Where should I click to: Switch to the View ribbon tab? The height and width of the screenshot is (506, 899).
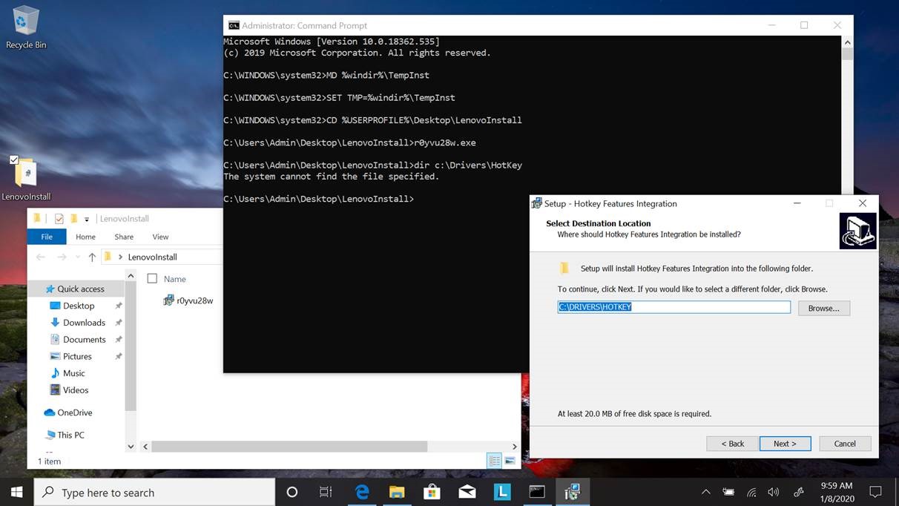pos(160,237)
